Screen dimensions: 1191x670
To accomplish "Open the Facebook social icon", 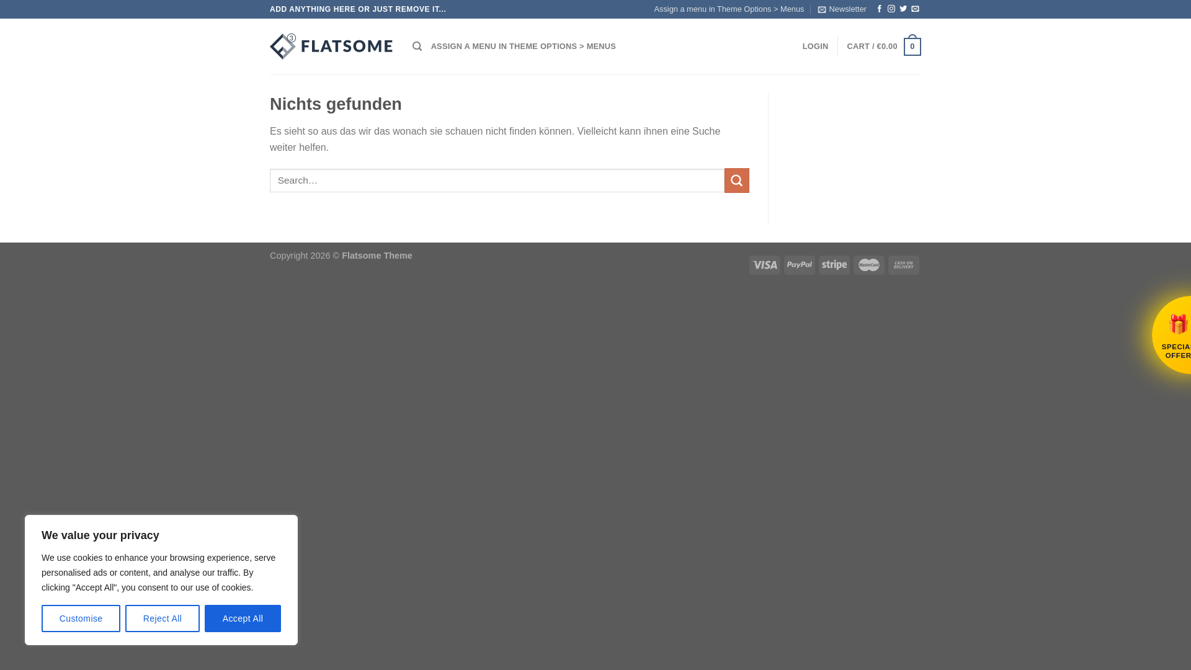I will [879, 9].
